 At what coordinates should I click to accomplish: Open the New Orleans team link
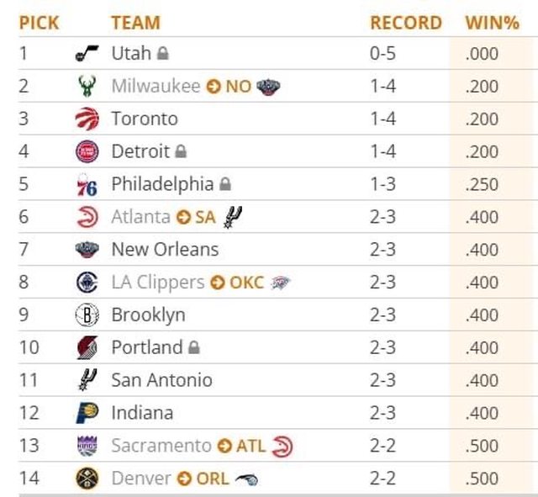tap(165, 250)
